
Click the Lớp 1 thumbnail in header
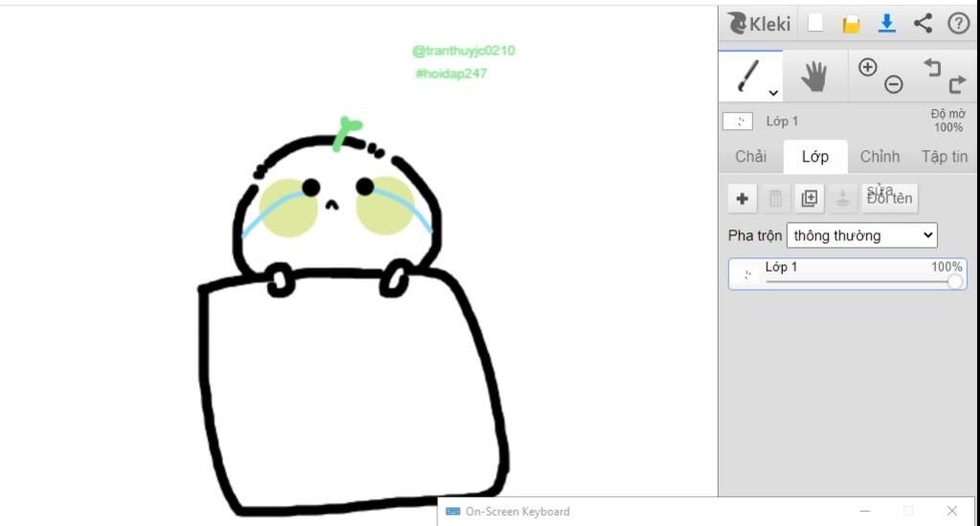tap(738, 121)
